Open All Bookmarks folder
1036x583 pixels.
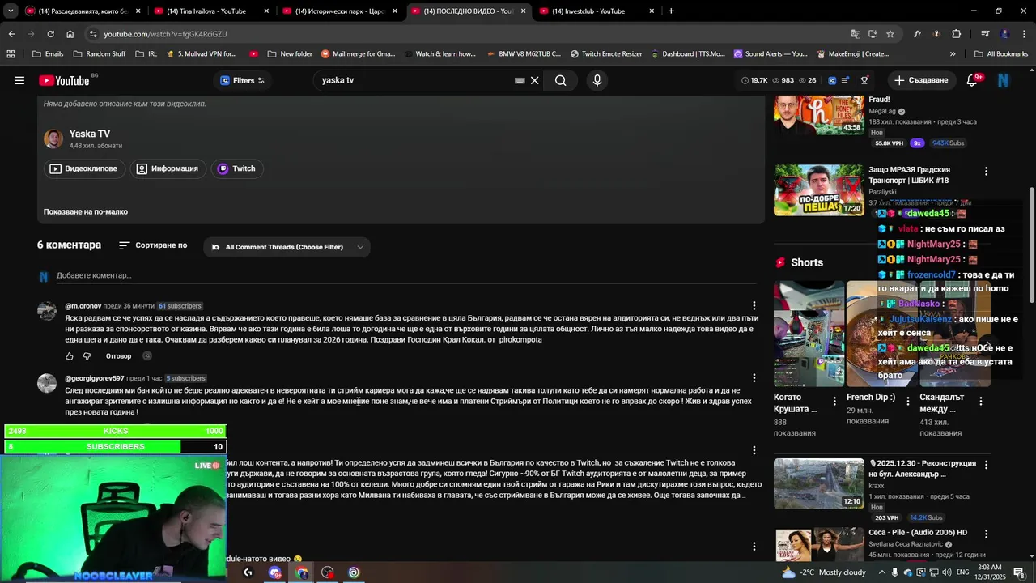click(x=1001, y=54)
